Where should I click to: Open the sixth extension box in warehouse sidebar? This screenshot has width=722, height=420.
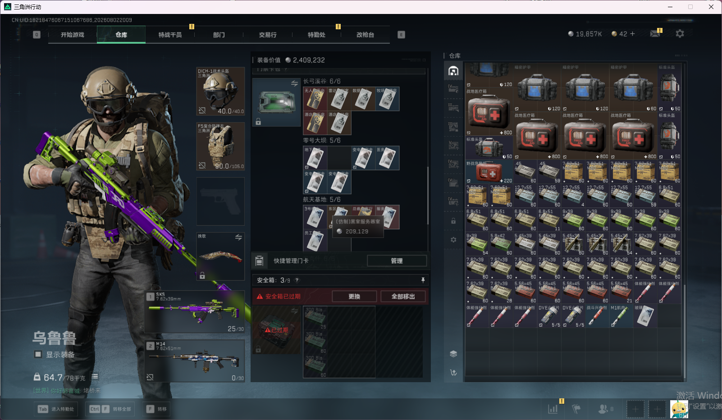[x=453, y=183]
